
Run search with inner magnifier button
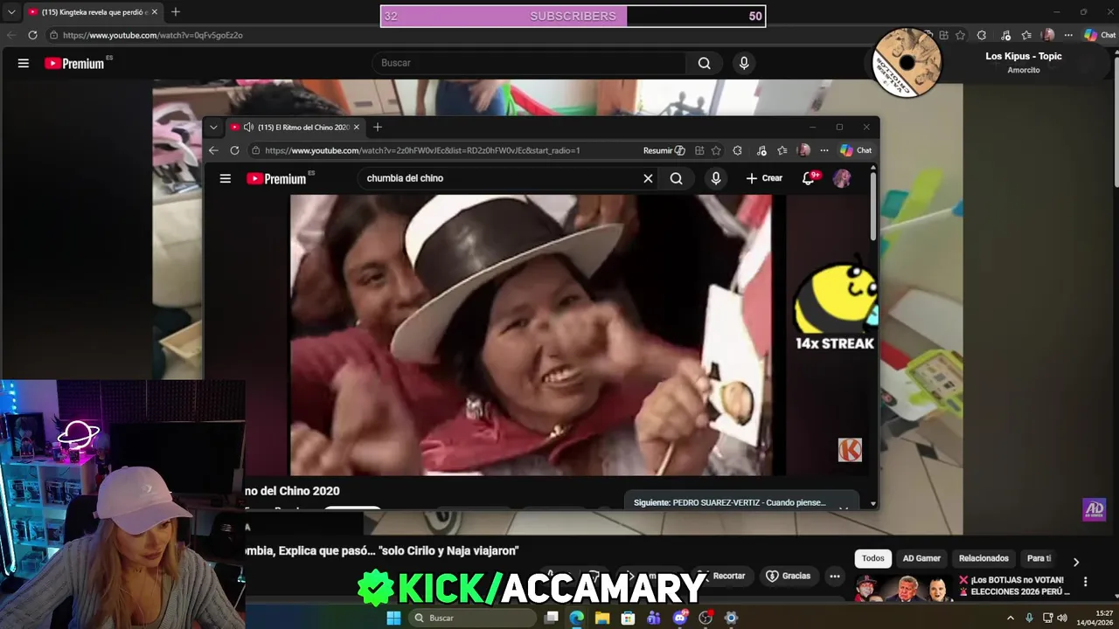[x=676, y=178]
